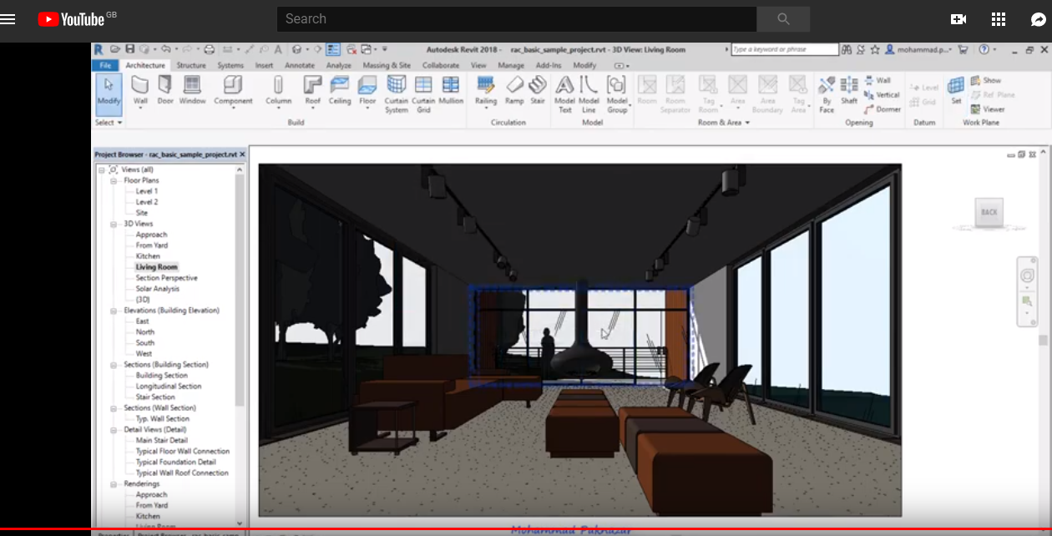
Task: Collapse the Floor Plans tree node
Action: [x=114, y=180]
